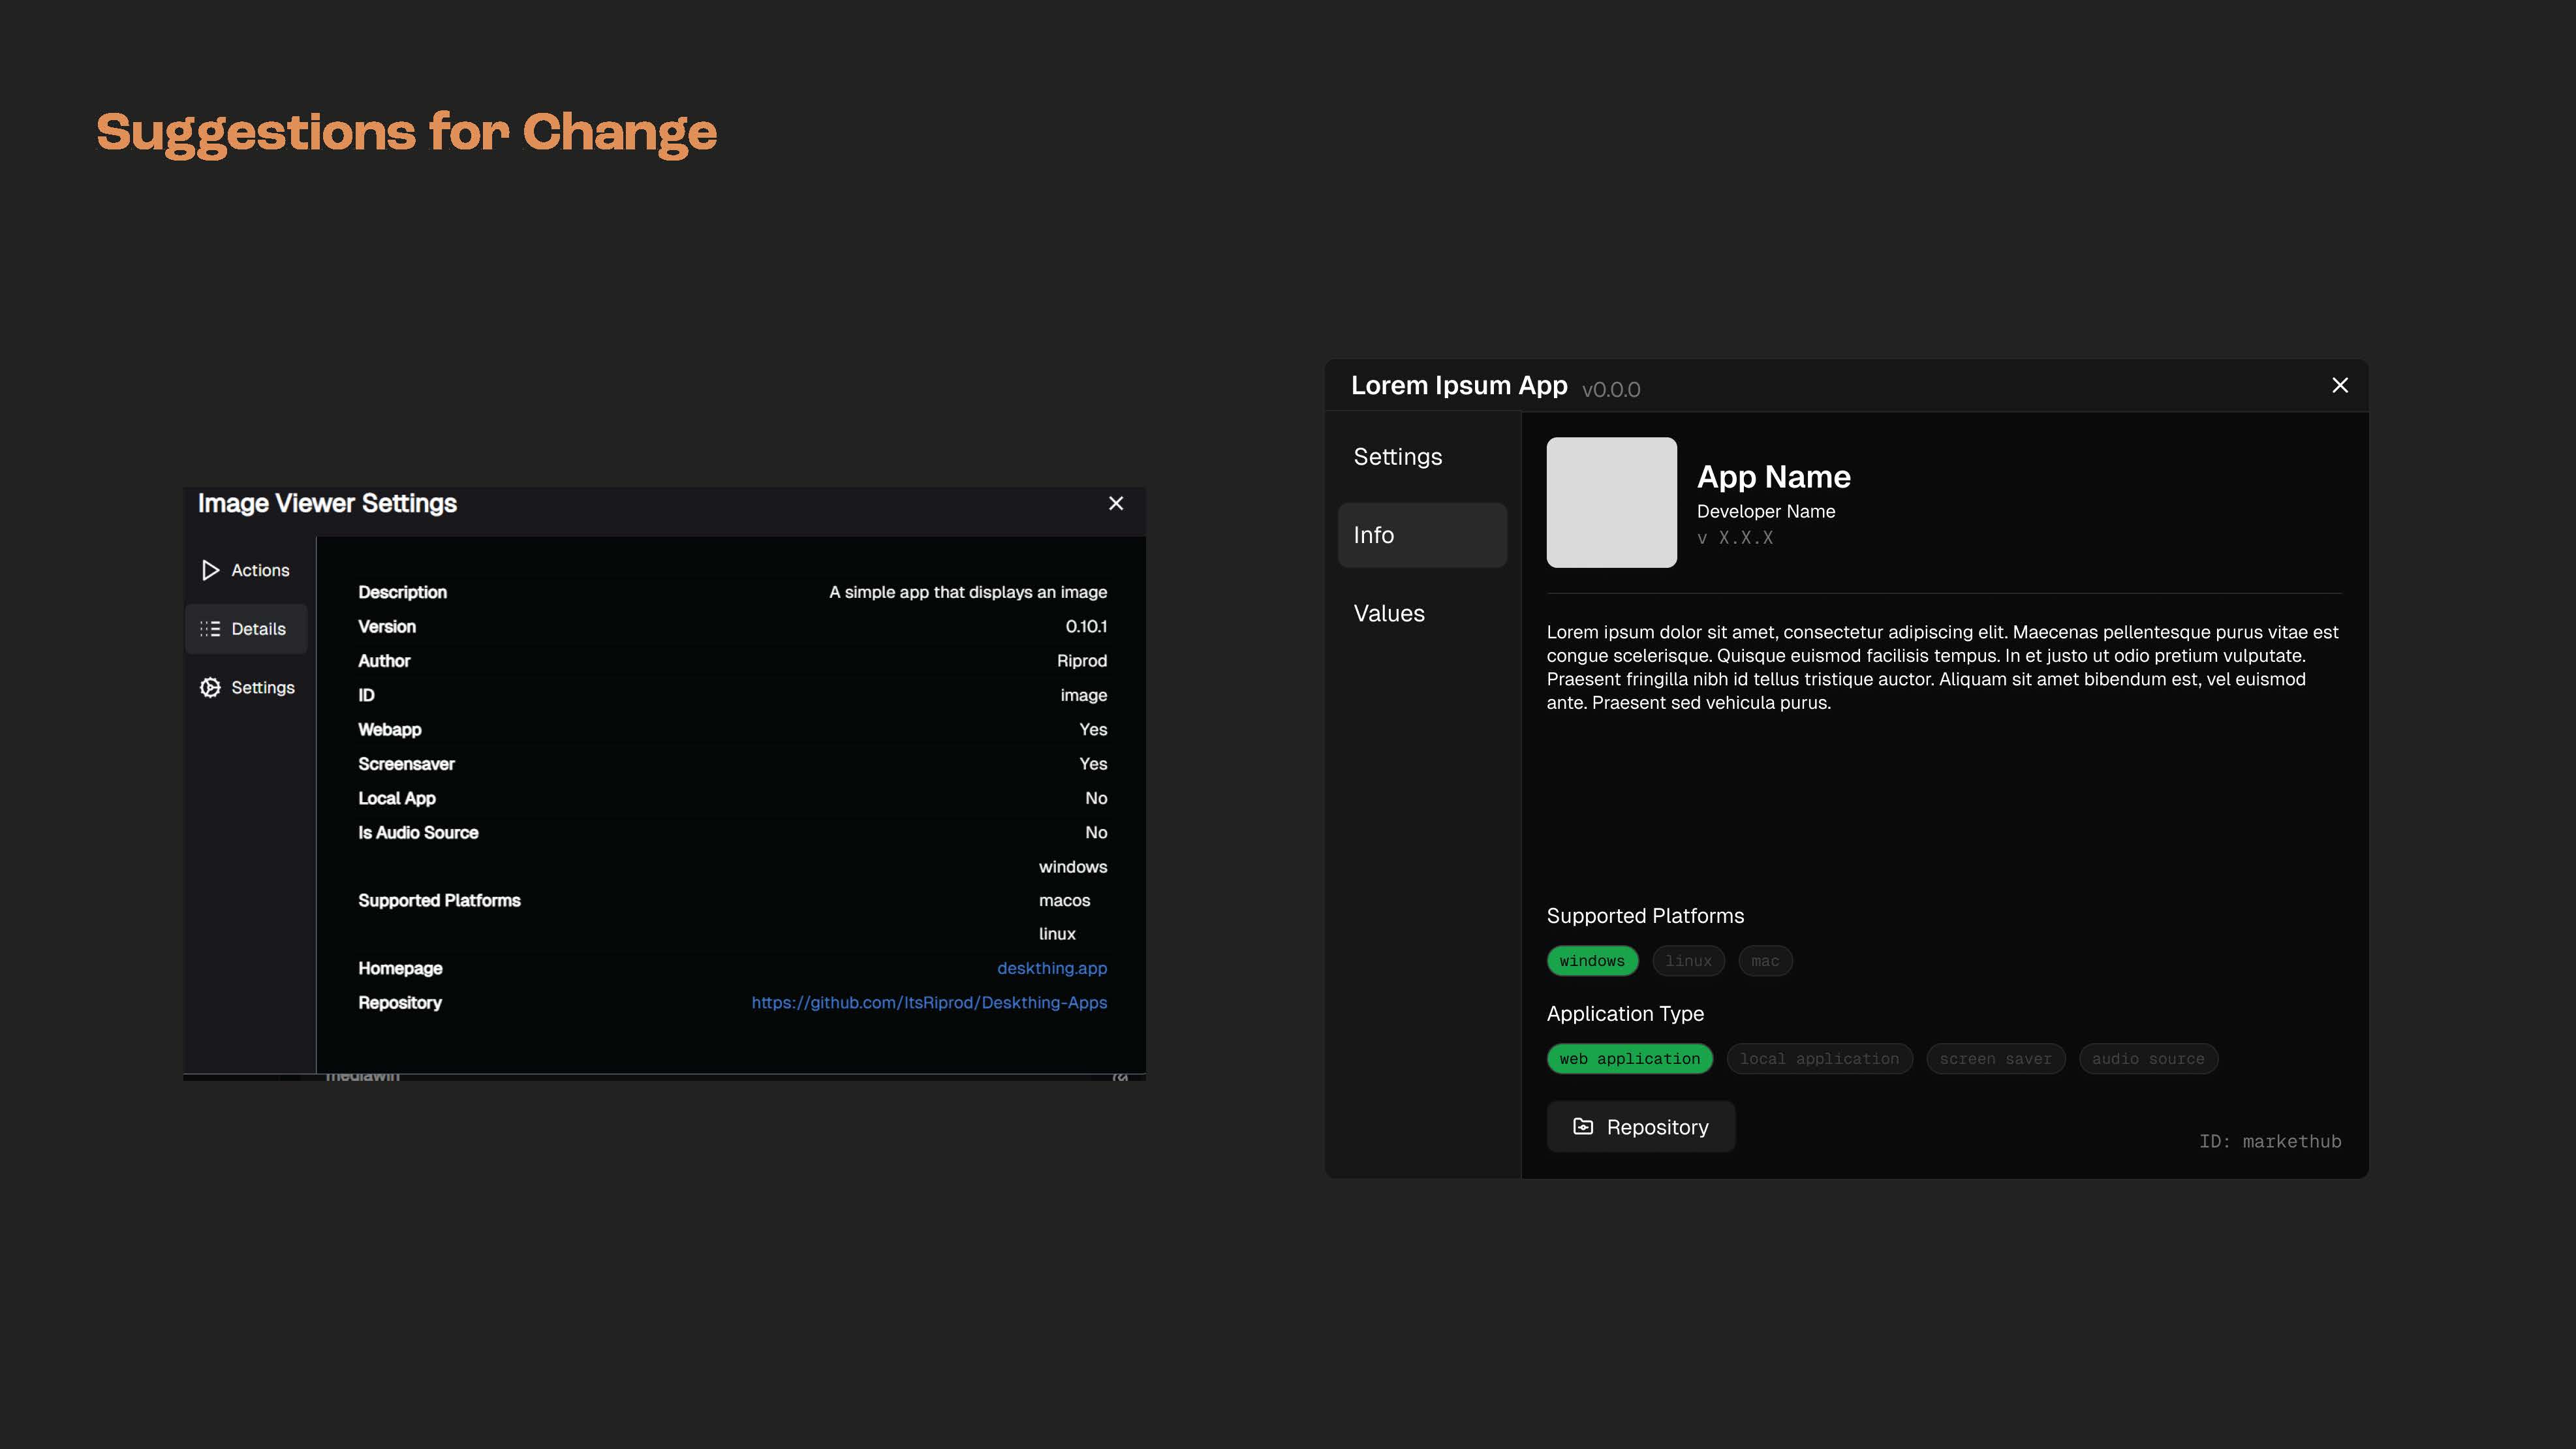The image size is (2576, 1449).
Task: Select the local application type tag
Action: (x=1819, y=1059)
